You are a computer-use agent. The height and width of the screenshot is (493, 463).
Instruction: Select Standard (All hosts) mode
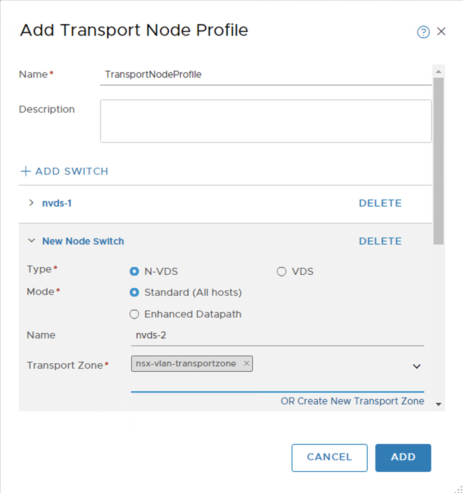pyautogui.click(x=134, y=292)
